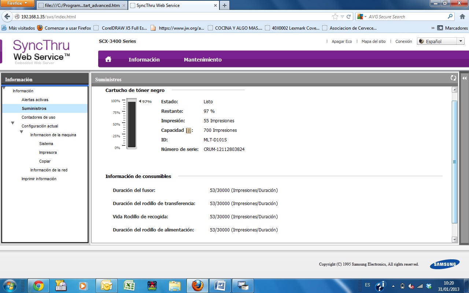Open Información de la red item
Viewport: 469px width, 293px height.
coord(49,170)
